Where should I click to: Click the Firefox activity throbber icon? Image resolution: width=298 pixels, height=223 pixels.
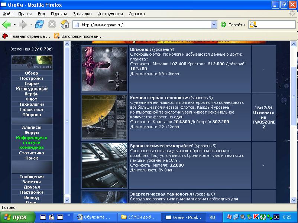coord(292,13)
